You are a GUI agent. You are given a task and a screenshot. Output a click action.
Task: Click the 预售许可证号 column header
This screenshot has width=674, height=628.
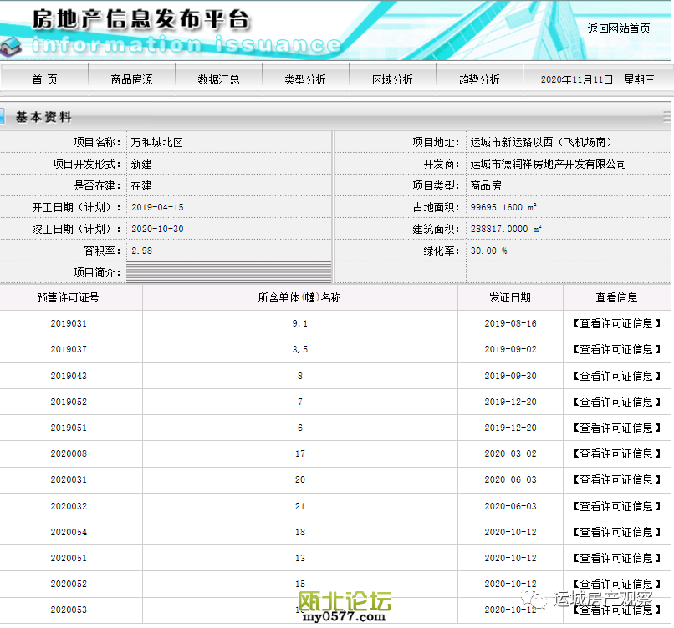pyautogui.click(x=69, y=297)
